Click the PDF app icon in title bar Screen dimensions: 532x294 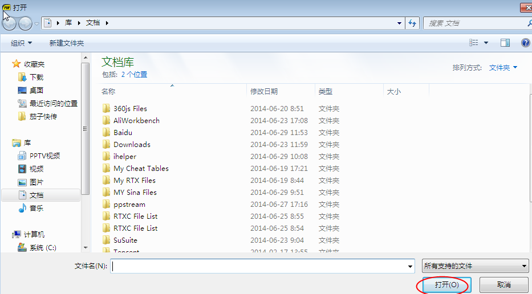click(6, 7)
